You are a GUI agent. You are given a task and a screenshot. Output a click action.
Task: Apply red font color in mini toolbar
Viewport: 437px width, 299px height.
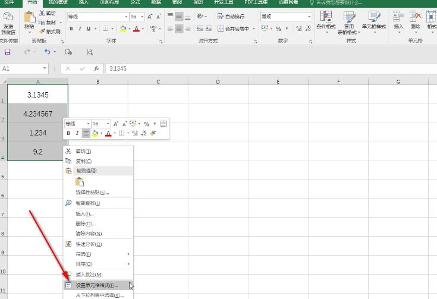108,134
